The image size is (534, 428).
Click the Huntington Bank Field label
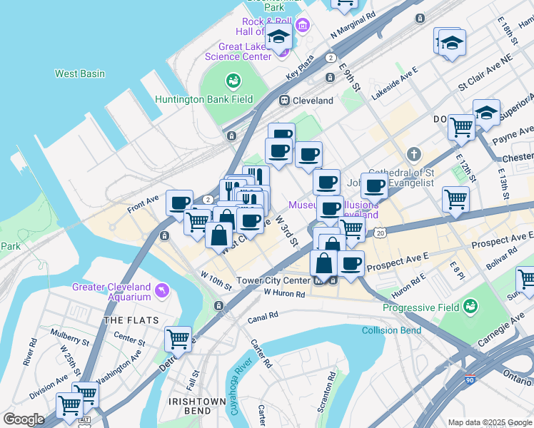pos(204,99)
